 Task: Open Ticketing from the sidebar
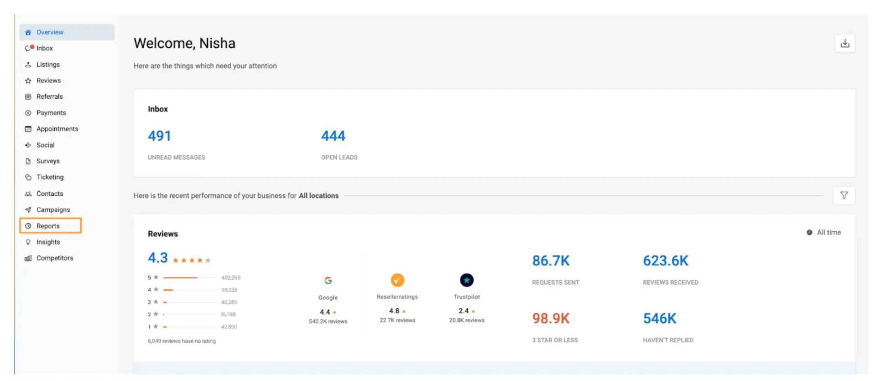pyautogui.click(x=50, y=177)
